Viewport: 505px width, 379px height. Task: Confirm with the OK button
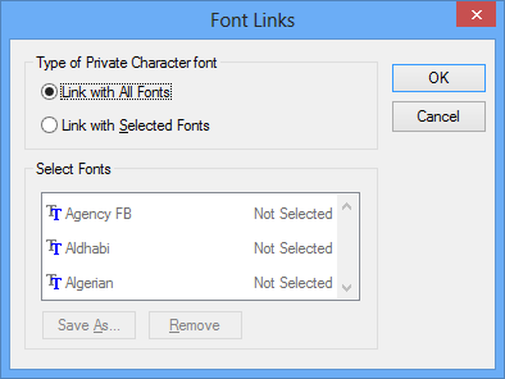[x=439, y=78]
